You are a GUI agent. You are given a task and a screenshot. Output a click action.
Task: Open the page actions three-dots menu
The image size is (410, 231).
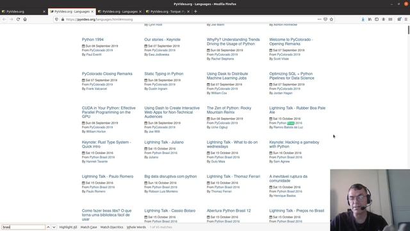(319, 19)
